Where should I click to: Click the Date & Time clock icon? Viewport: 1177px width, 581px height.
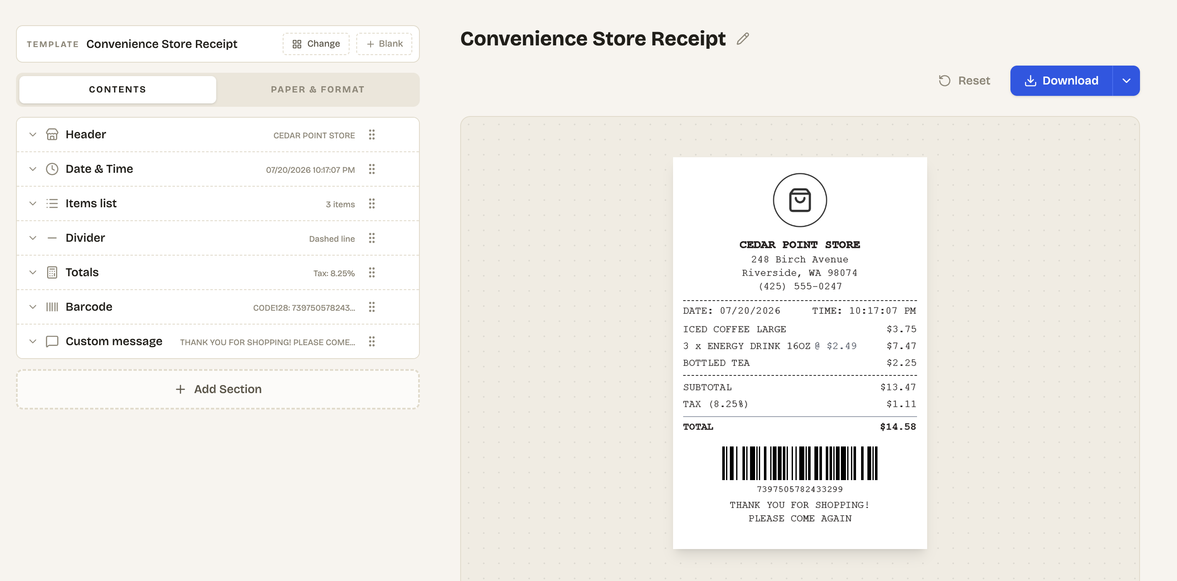[52, 169]
